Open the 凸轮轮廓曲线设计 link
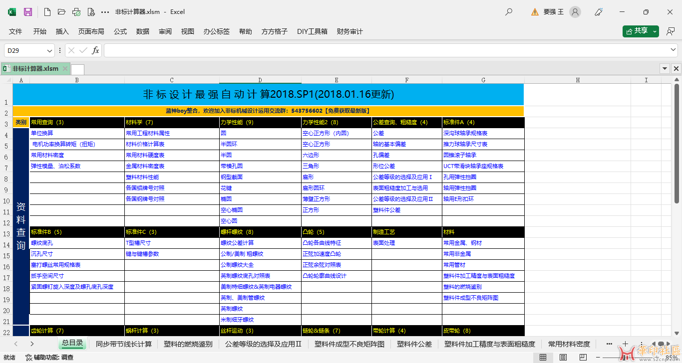This screenshot has height=363, width=682. (x=325, y=276)
